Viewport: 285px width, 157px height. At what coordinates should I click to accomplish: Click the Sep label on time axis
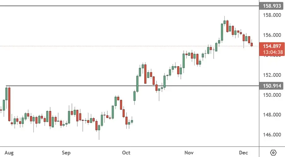click(x=66, y=153)
